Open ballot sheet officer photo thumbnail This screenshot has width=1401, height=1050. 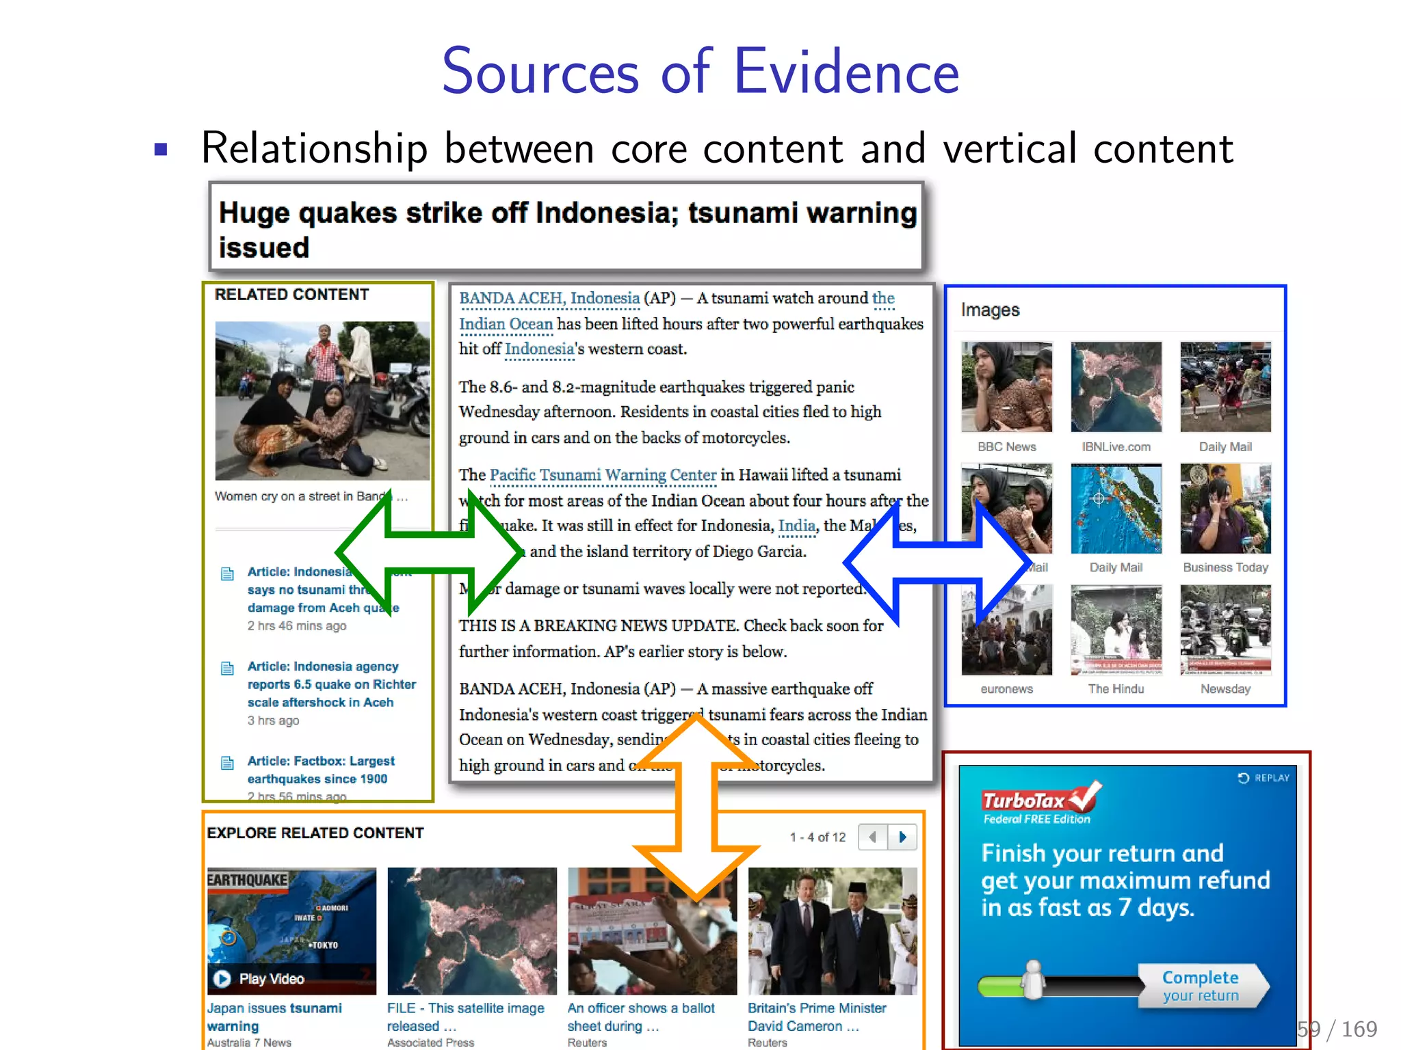click(x=652, y=931)
